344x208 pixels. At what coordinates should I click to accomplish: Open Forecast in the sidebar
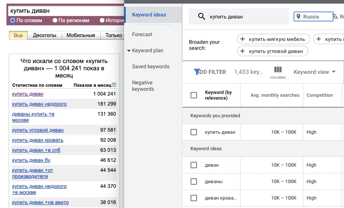coord(142,35)
